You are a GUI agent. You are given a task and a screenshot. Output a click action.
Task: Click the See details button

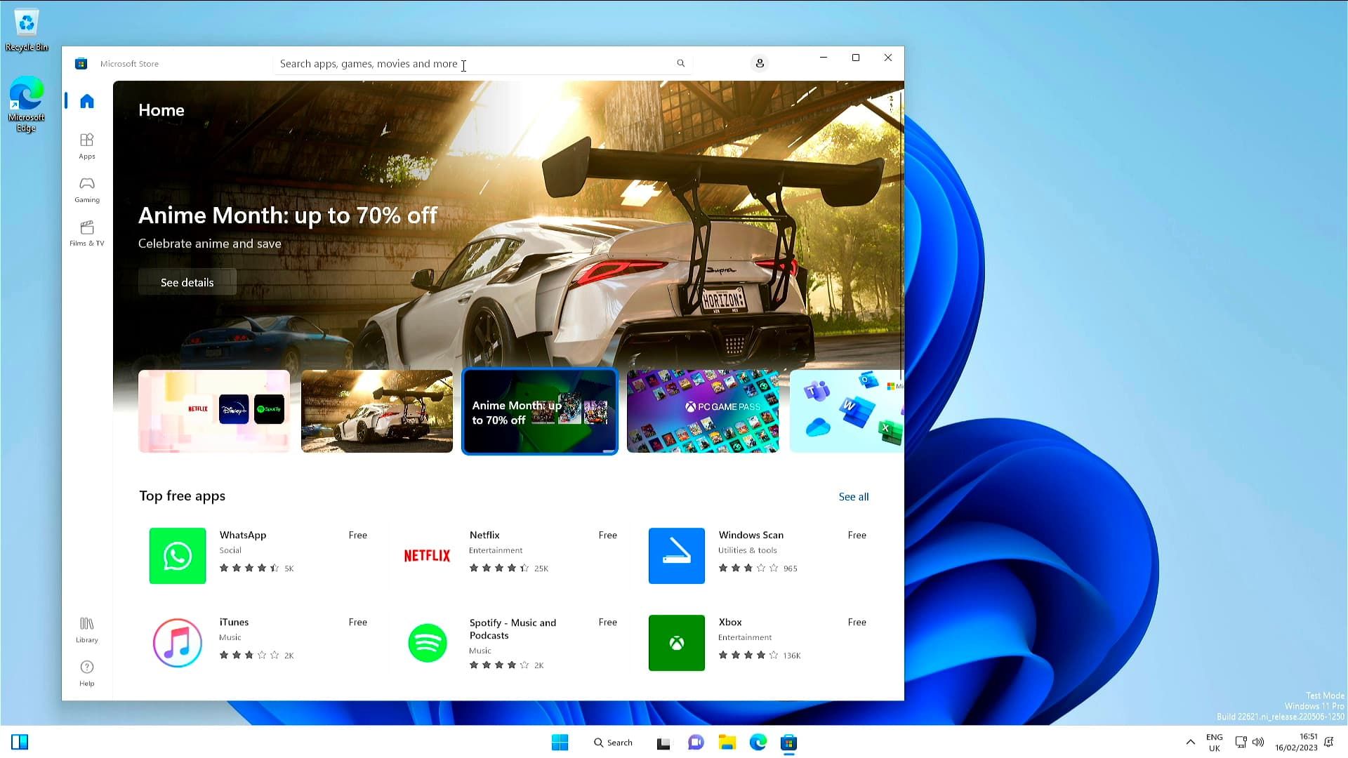pyautogui.click(x=187, y=282)
